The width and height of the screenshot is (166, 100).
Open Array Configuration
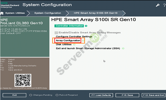tap(68, 40)
